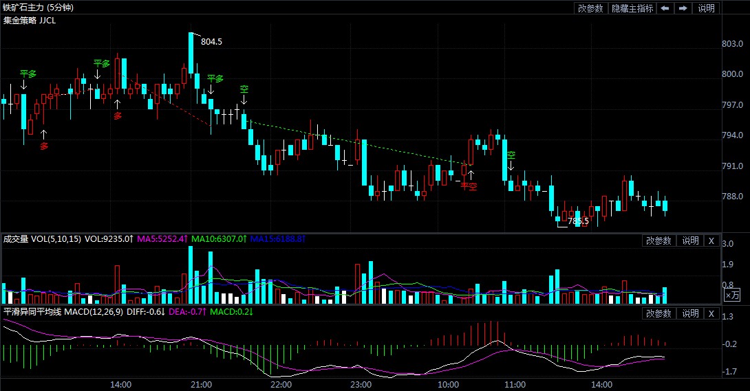The height and width of the screenshot is (391, 750).
Task: Click the left arrow to scroll chart back
Action: click(x=665, y=8)
